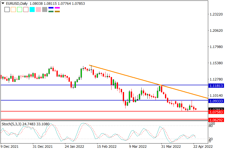Screen dimensions: 226x150
Task: Click the solid gray swatch
Action: point(45,9)
